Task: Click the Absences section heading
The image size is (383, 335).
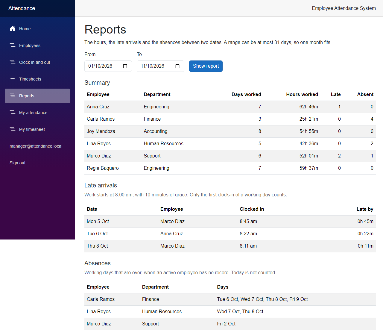Action: point(98,263)
